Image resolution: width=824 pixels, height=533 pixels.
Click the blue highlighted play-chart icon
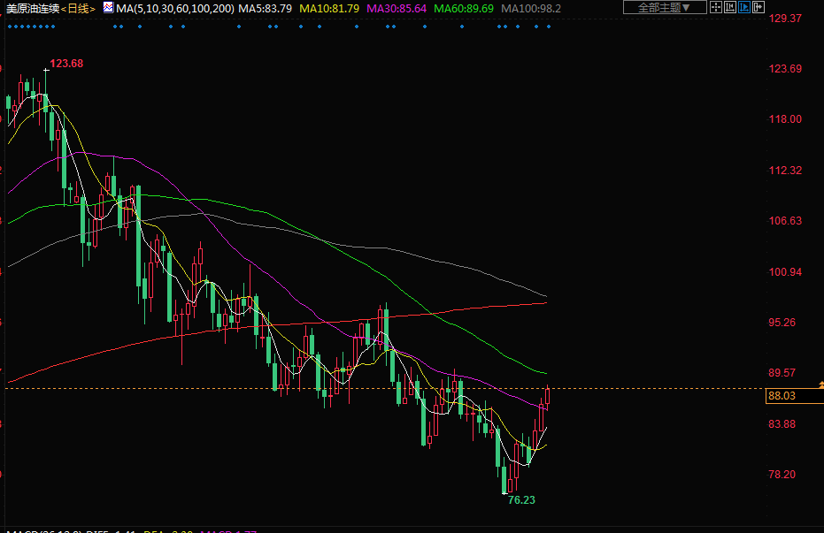point(743,7)
